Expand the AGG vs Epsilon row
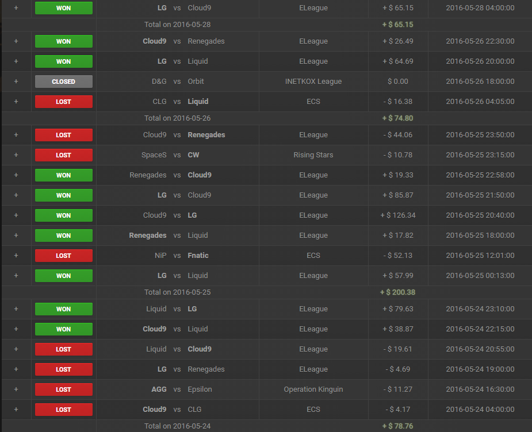The height and width of the screenshot is (432, 532). pyautogui.click(x=16, y=389)
